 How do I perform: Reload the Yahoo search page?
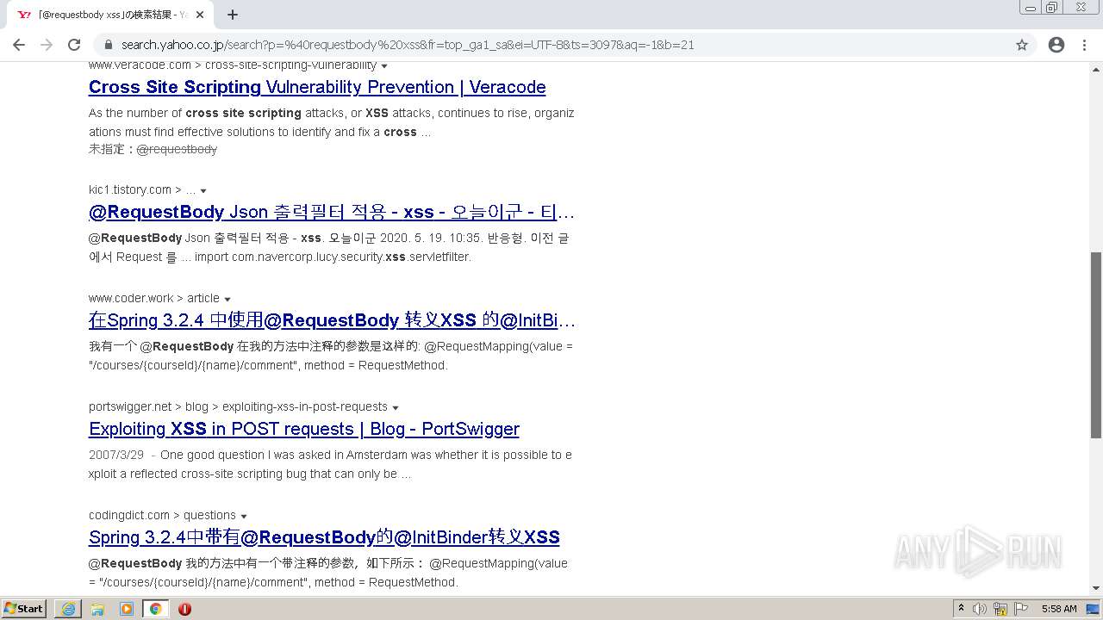[74, 45]
